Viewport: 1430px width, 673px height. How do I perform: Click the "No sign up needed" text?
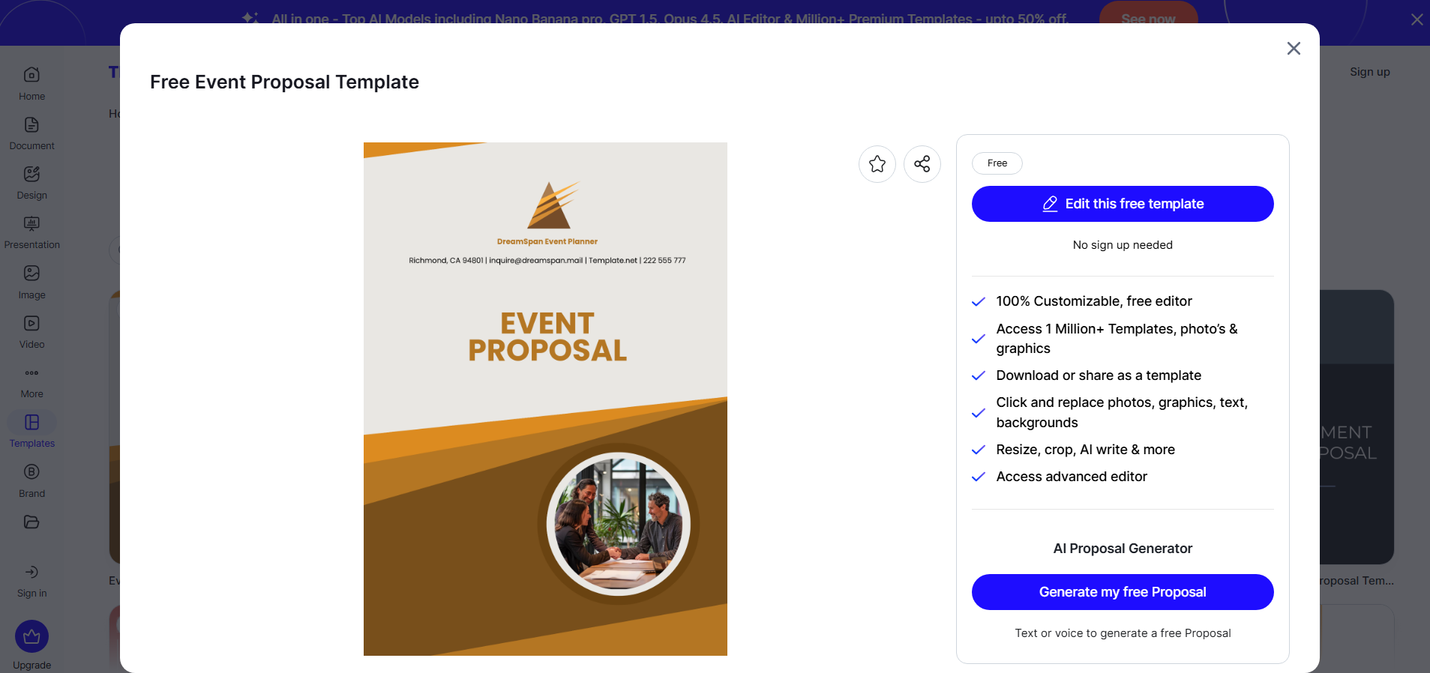pyautogui.click(x=1123, y=245)
